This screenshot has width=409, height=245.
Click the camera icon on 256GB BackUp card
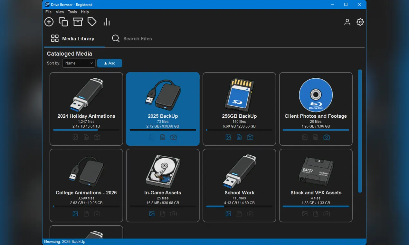[250, 137]
